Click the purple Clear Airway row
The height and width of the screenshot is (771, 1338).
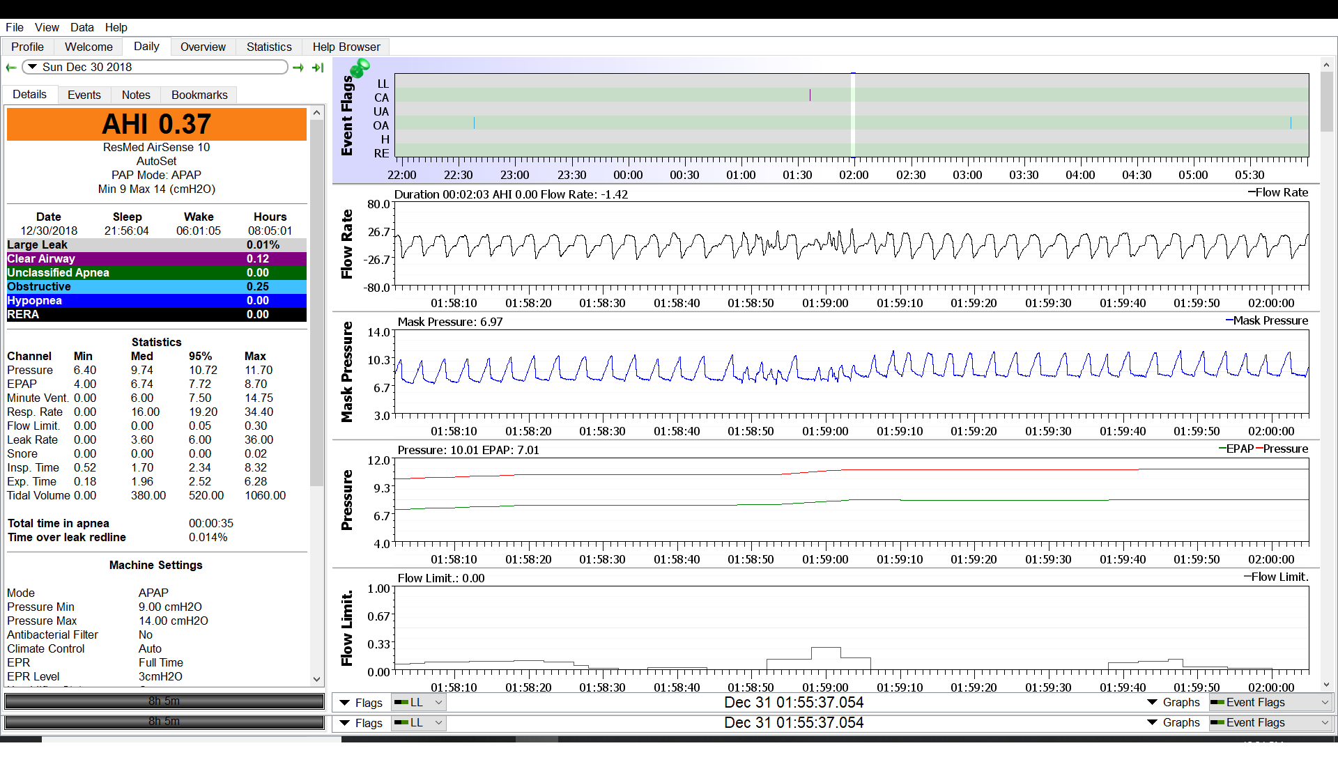pos(157,258)
